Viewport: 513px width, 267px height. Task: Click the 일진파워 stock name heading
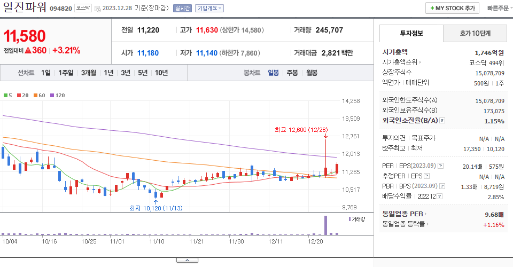click(x=25, y=7)
